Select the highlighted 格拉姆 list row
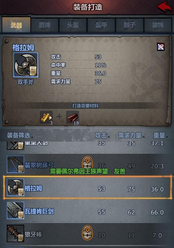Viewport: 174px width, 248px height. click(87, 187)
